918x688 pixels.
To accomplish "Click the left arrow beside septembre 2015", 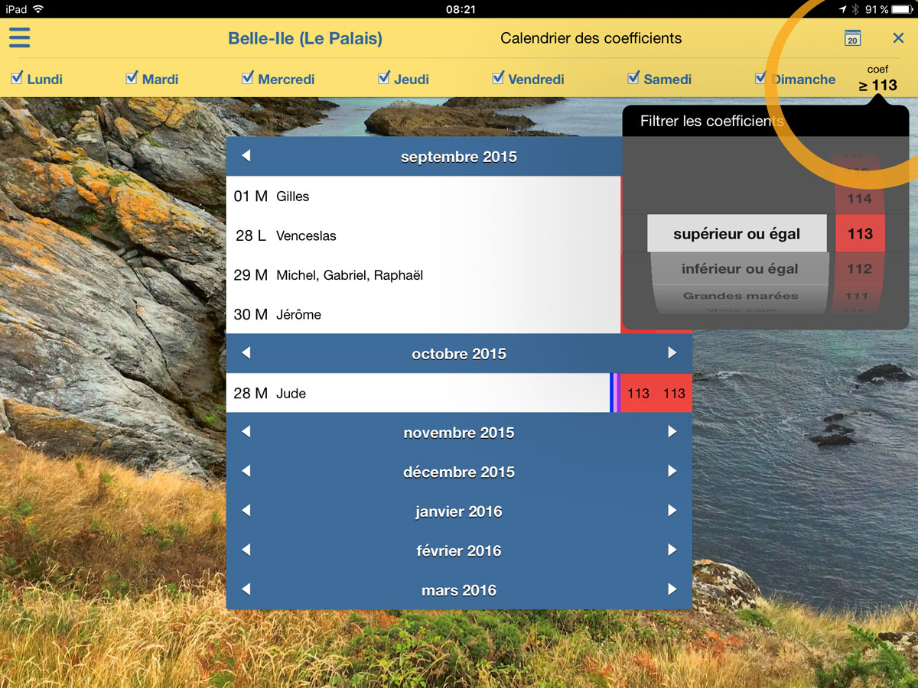I will [246, 156].
